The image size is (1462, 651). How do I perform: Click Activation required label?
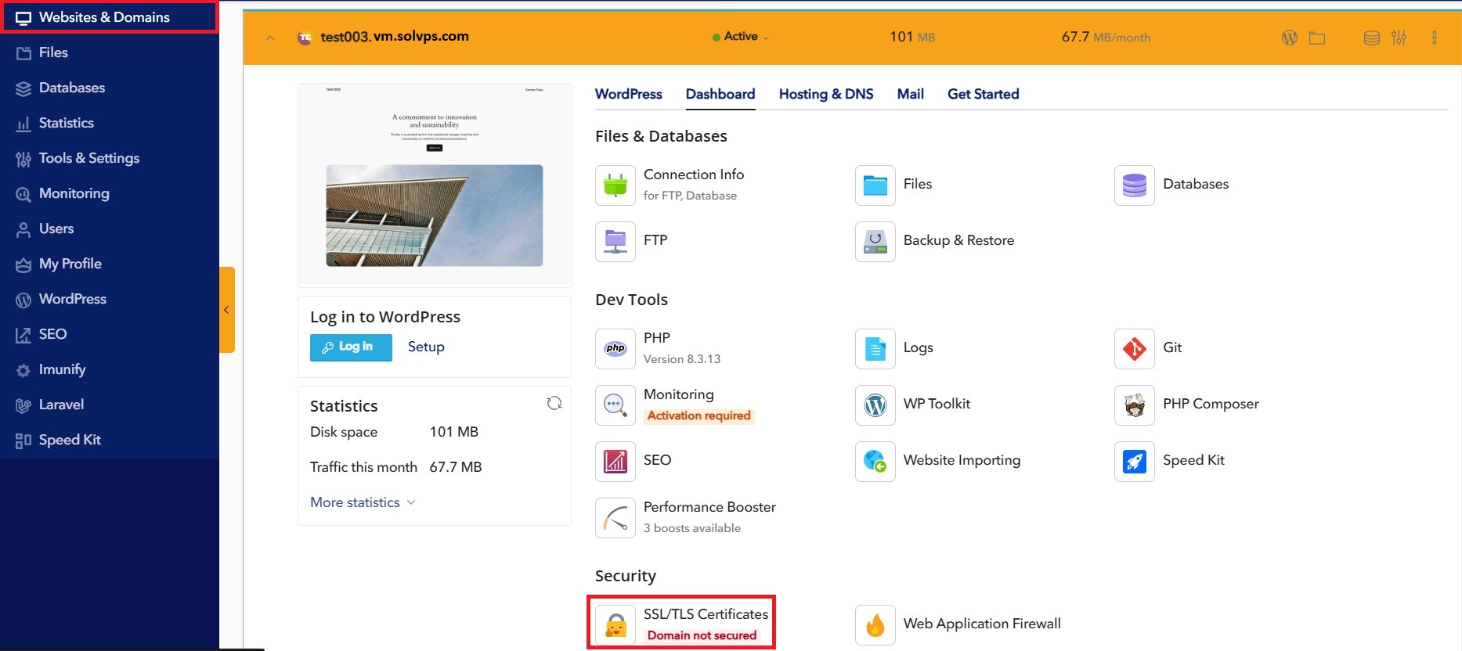click(x=699, y=415)
